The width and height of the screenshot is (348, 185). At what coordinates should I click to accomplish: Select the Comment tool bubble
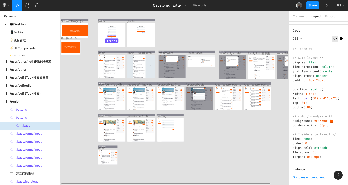[37, 5]
